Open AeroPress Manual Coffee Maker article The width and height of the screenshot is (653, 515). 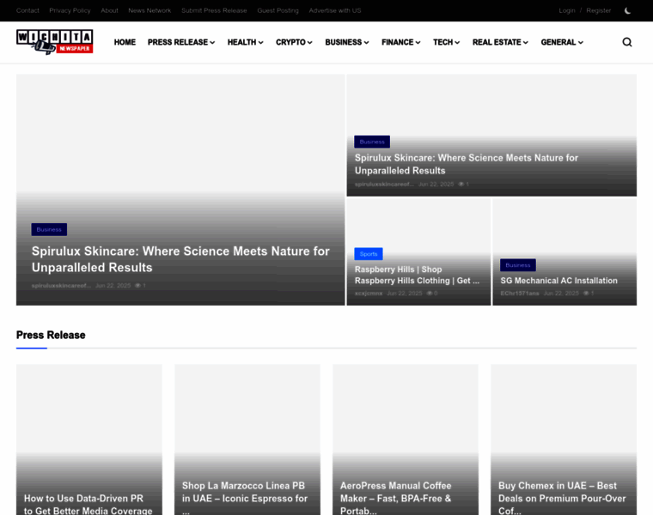[395, 498]
